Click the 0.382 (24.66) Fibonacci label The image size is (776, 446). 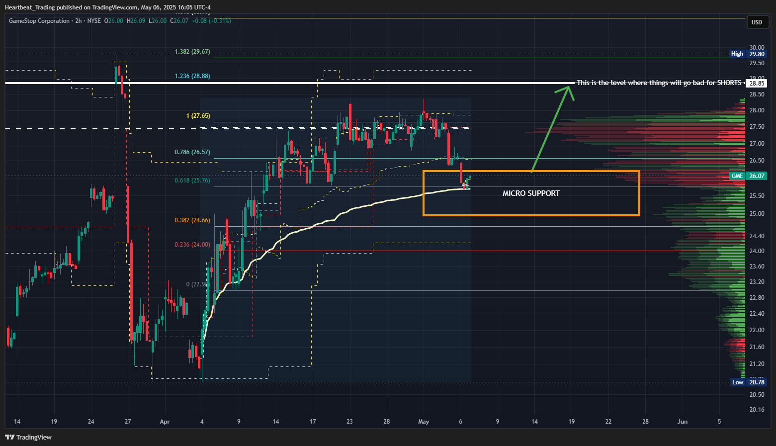[x=192, y=220]
